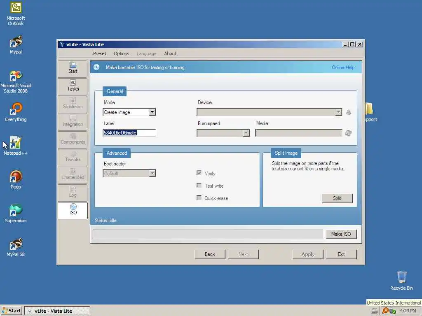Image resolution: width=422 pixels, height=316 pixels.
Task: Open the Log sidebar item
Action: click(x=73, y=193)
